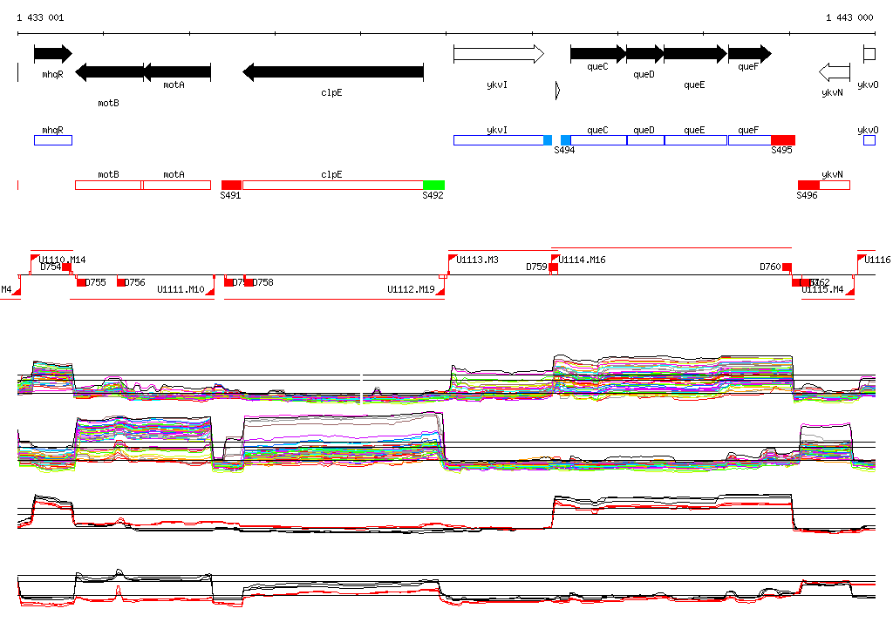The image size is (893, 622).
Task: Select the blue ykvI annotation box
Action: (x=499, y=140)
